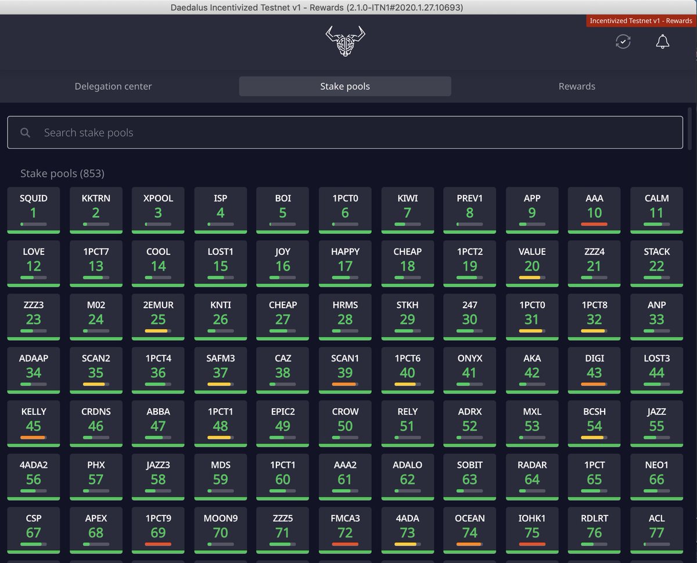Open the MDS pool ranked 59
The width and height of the screenshot is (697, 563).
click(220, 477)
